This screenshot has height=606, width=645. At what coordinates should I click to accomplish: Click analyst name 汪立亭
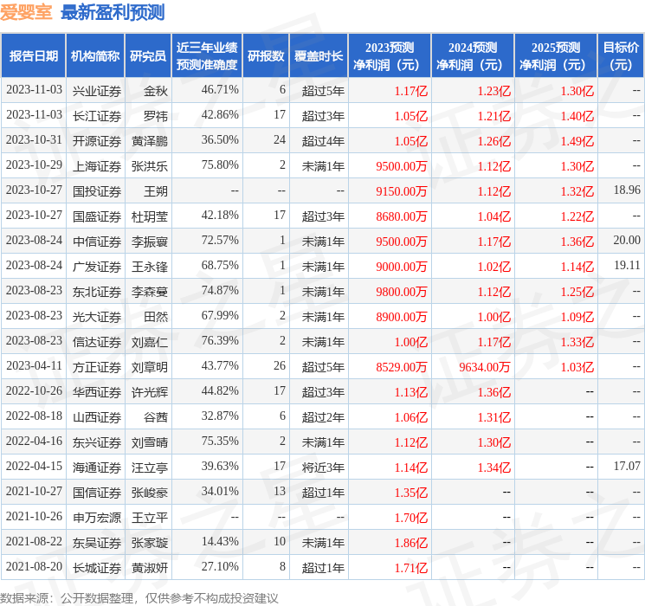tap(150, 467)
